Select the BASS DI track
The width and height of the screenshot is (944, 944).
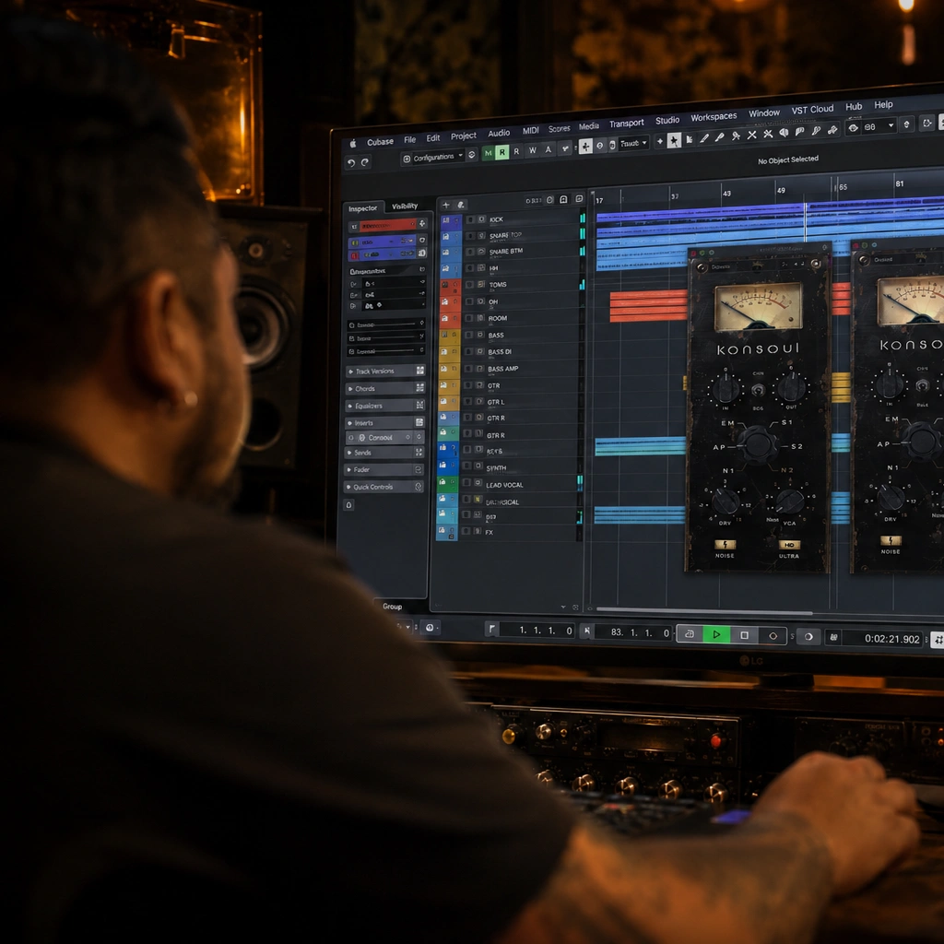coord(510,351)
